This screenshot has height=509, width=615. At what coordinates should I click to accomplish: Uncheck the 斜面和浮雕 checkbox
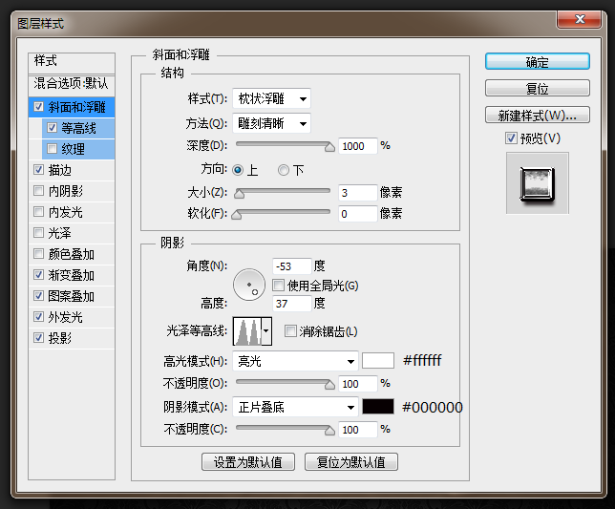point(38,107)
